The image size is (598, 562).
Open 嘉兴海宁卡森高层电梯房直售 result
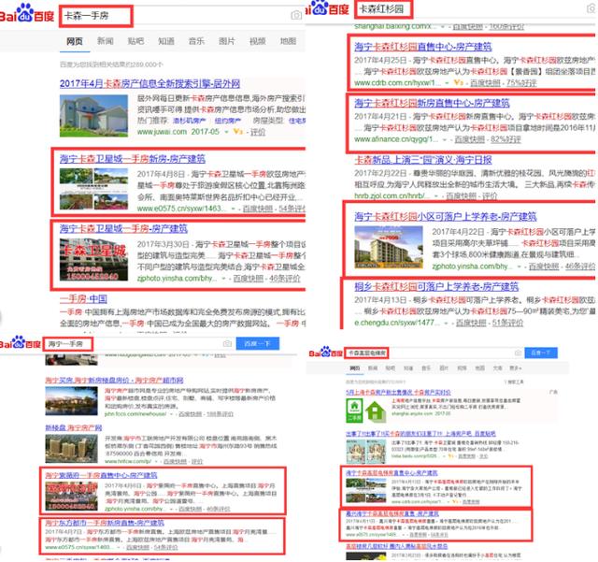pyautogui.click(x=392, y=514)
